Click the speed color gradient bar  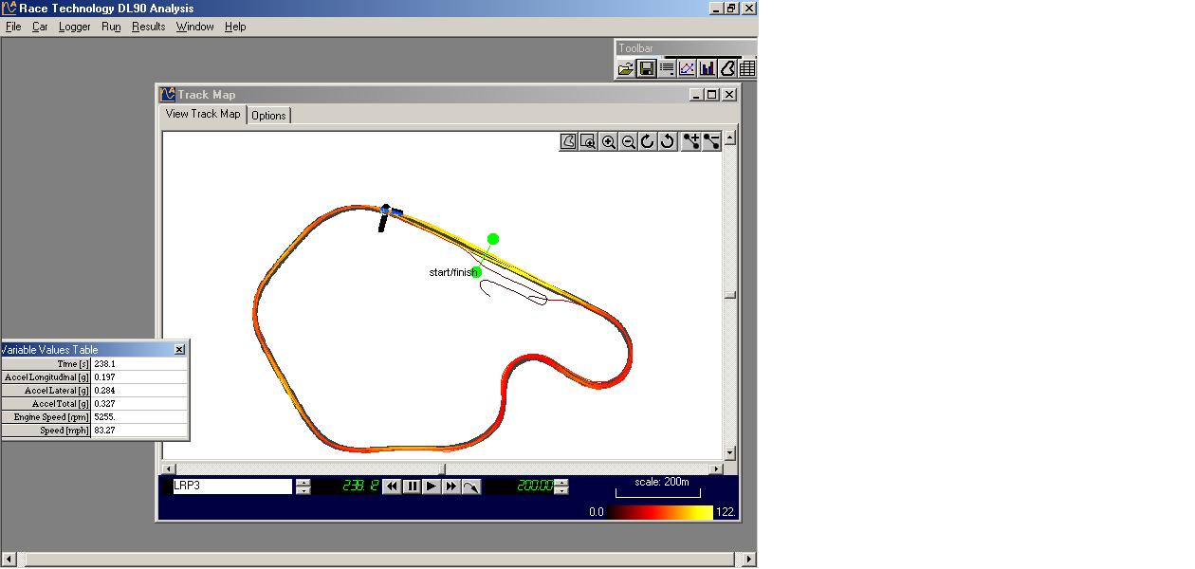click(x=659, y=512)
